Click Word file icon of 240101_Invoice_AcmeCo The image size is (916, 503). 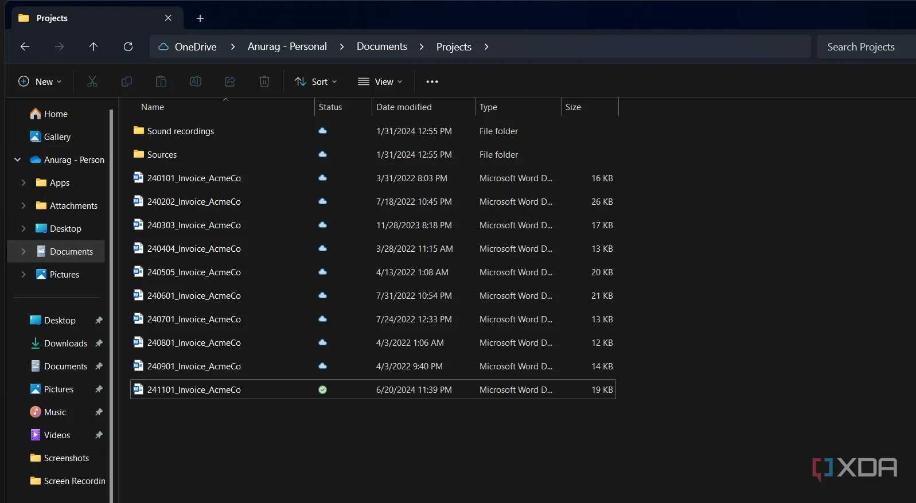[138, 177]
